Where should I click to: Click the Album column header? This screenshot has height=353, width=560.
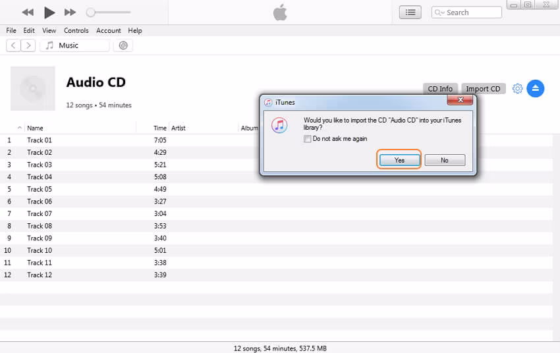tap(249, 128)
